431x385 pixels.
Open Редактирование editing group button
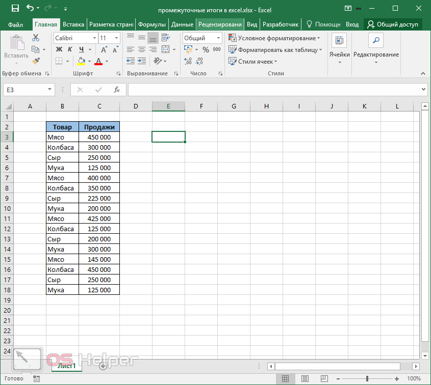tap(376, 48)
